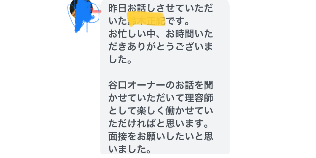Click the line starting として楽しく
This screenshot has width=316, height=158.
160,112
